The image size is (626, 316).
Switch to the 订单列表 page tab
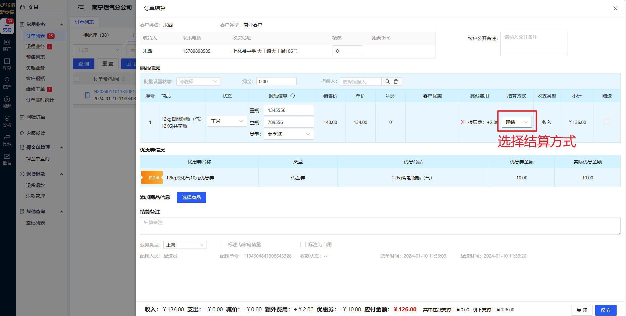tap(84, 22)
